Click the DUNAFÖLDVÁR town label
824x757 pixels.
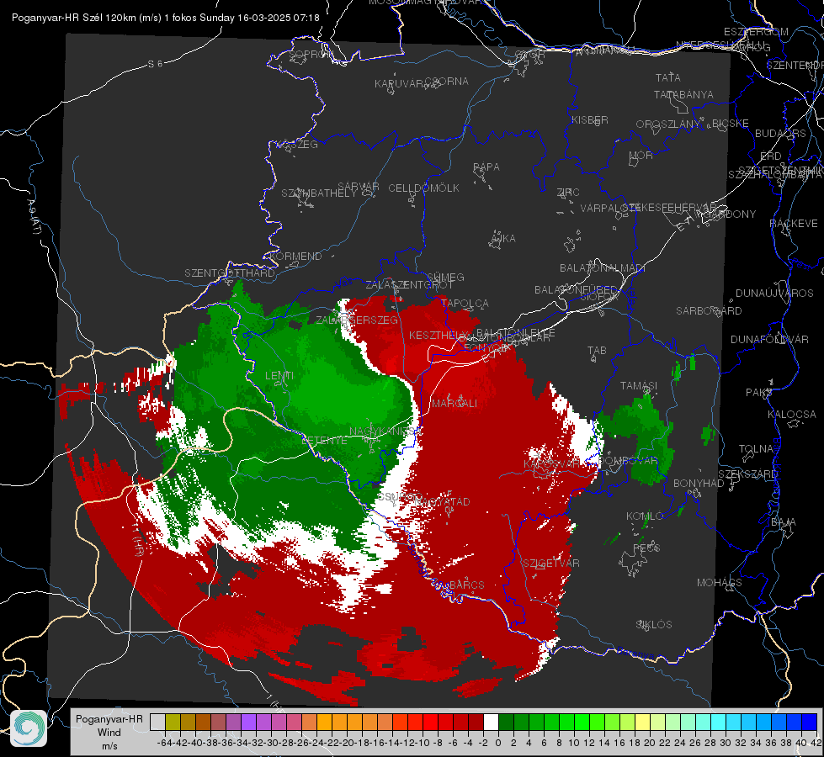[x=770, y=339]
